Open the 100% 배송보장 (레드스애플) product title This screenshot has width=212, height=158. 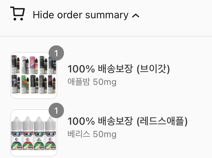(x=128, y=121)
